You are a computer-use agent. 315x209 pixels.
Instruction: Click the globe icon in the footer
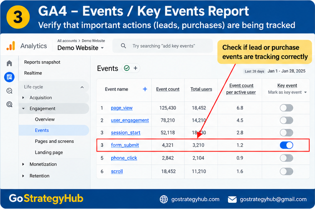[164, 199]
